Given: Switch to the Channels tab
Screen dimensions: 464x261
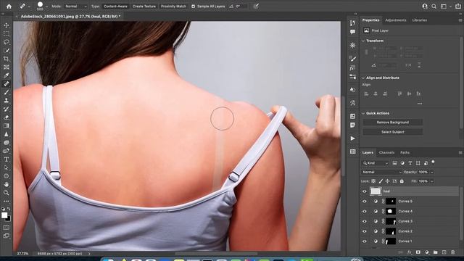Looking at the screenshot, I should (386, 152).
